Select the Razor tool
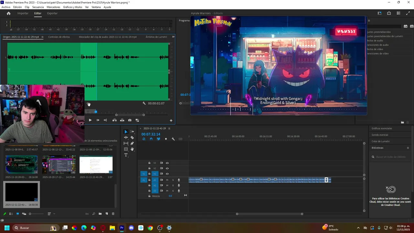414x233 pixels. tap(132, 138)
